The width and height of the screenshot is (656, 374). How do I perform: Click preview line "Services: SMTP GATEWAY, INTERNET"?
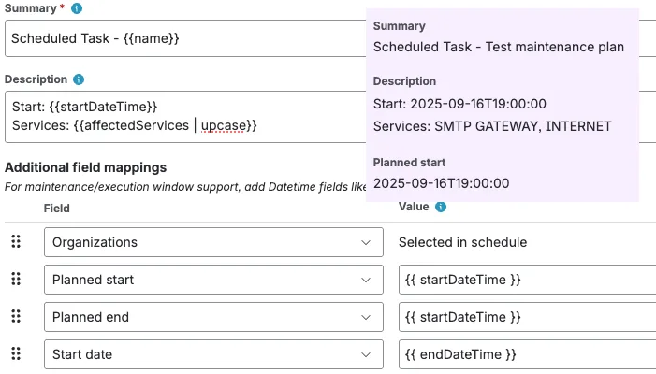coord(492,126)
